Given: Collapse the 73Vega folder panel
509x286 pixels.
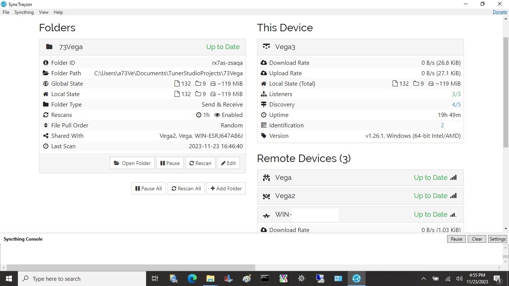Looking at the screenshot, I should click(142, 47).
